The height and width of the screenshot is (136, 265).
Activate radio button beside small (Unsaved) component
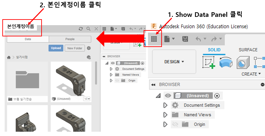(142, 63)
